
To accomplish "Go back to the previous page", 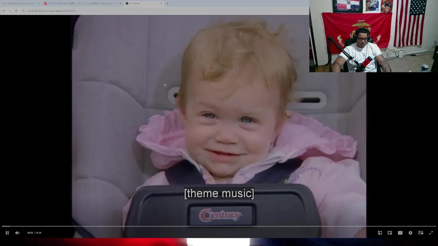I will [4, 11].
